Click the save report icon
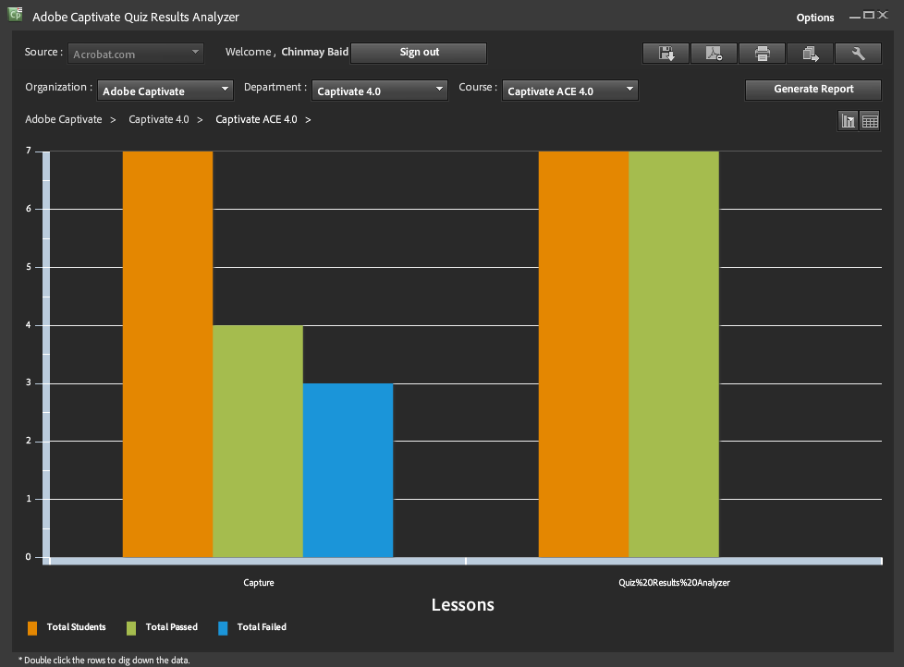This screenshot has width=904, height=667. [x=666, y=54]
